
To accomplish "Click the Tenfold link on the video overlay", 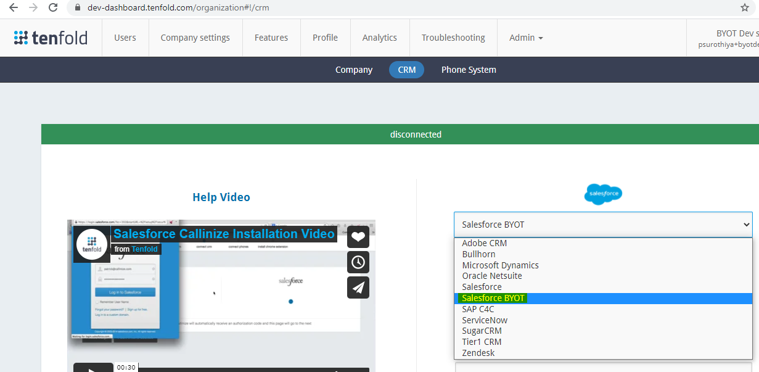I will (x=143, y=249).
